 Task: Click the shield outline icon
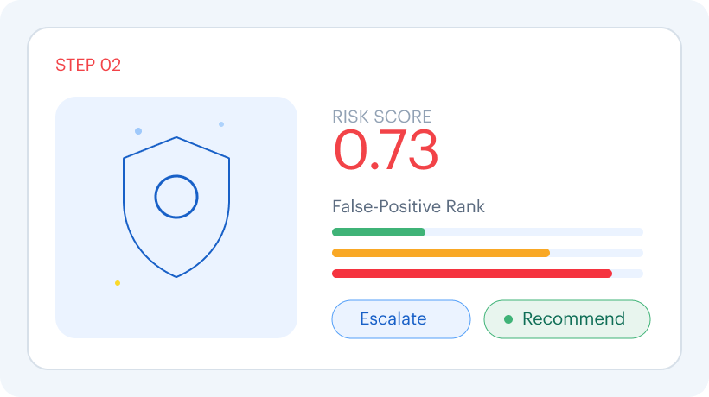coord(176,206)
